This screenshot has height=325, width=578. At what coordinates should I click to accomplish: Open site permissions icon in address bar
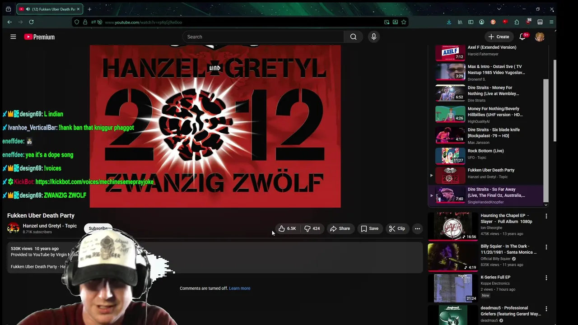point(93,22)
